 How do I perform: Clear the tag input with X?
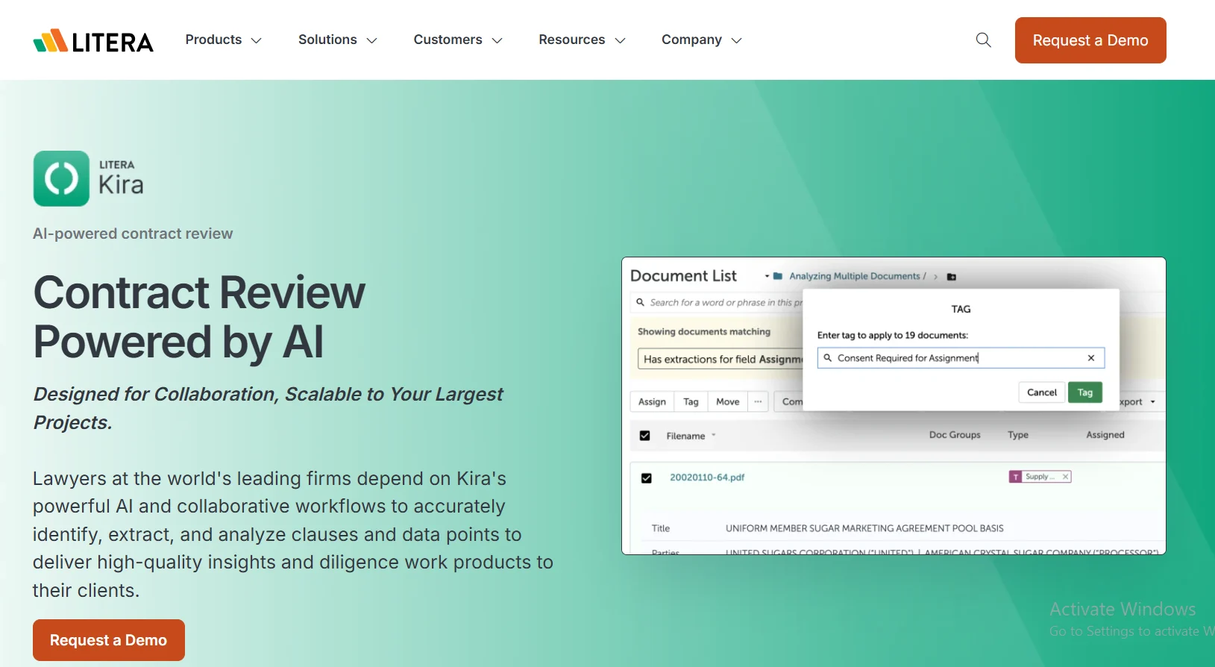pyautogui.click(x=1091, y=358)
